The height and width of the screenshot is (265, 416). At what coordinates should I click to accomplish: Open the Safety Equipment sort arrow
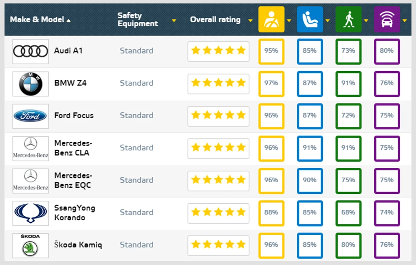174,20
